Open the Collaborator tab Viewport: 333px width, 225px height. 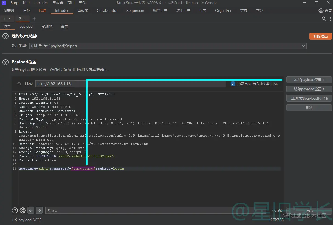(x=107, y=10)
